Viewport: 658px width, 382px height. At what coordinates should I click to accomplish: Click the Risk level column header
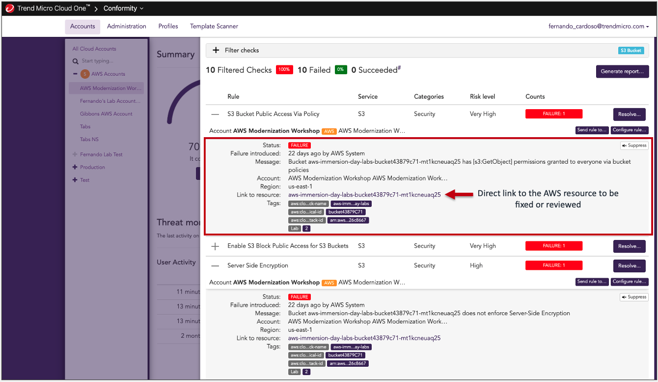tap(482, 97)
